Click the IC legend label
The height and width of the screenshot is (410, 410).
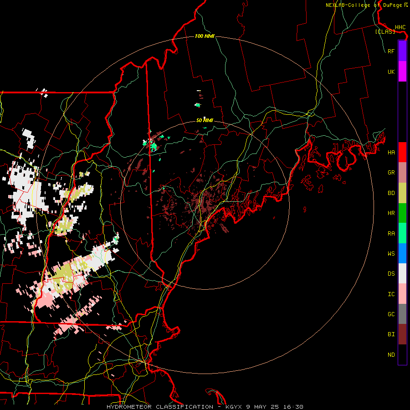pos(391,294)
